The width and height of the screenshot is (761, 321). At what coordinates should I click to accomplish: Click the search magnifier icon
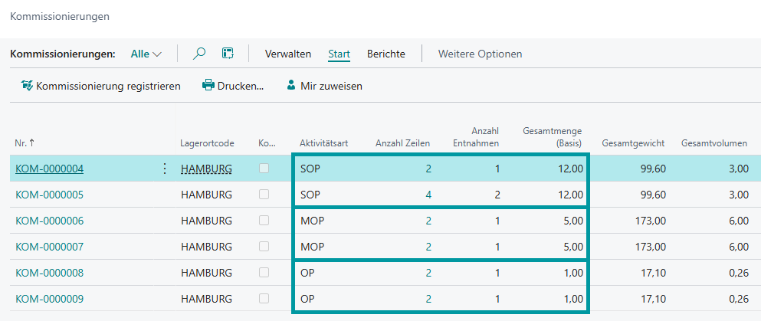click(x=199, y=54)
